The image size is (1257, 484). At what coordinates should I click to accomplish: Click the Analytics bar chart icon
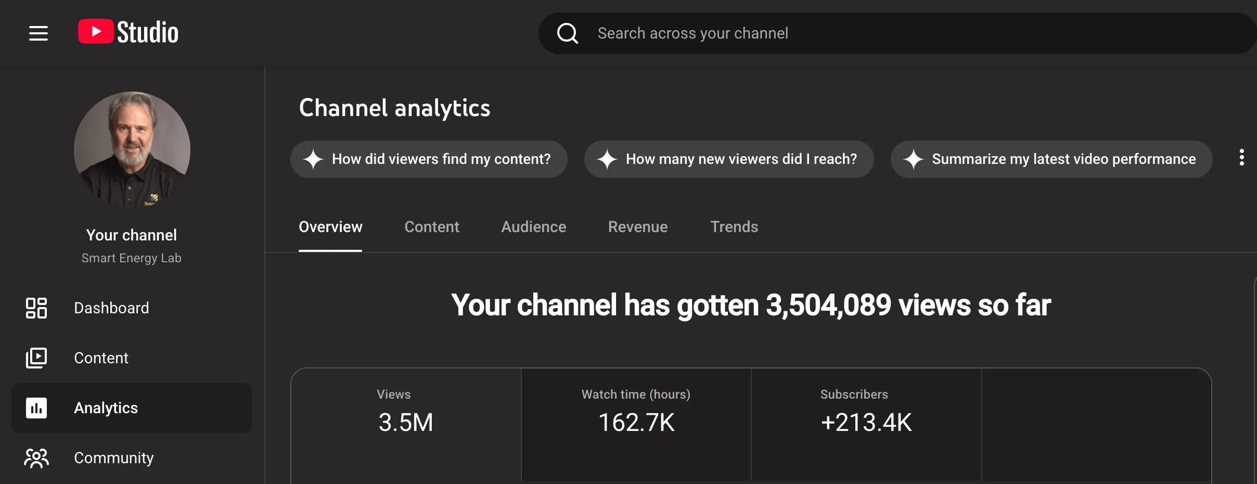(x=36, y=408)
